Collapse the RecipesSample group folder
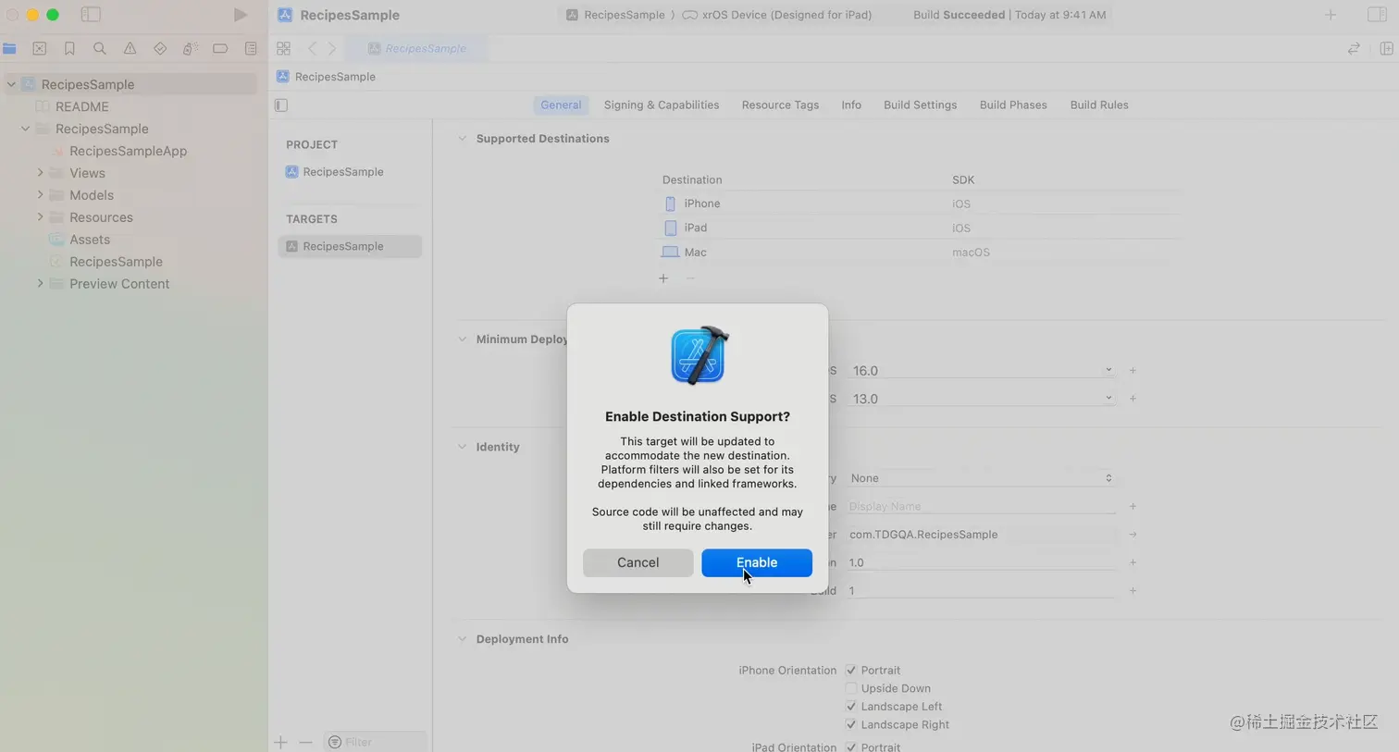This screenshot has width=1399, height=752. 26,129
